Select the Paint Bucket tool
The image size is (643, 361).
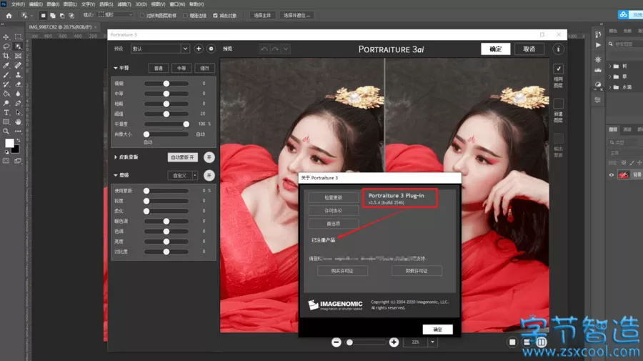(x=6, y=94)
